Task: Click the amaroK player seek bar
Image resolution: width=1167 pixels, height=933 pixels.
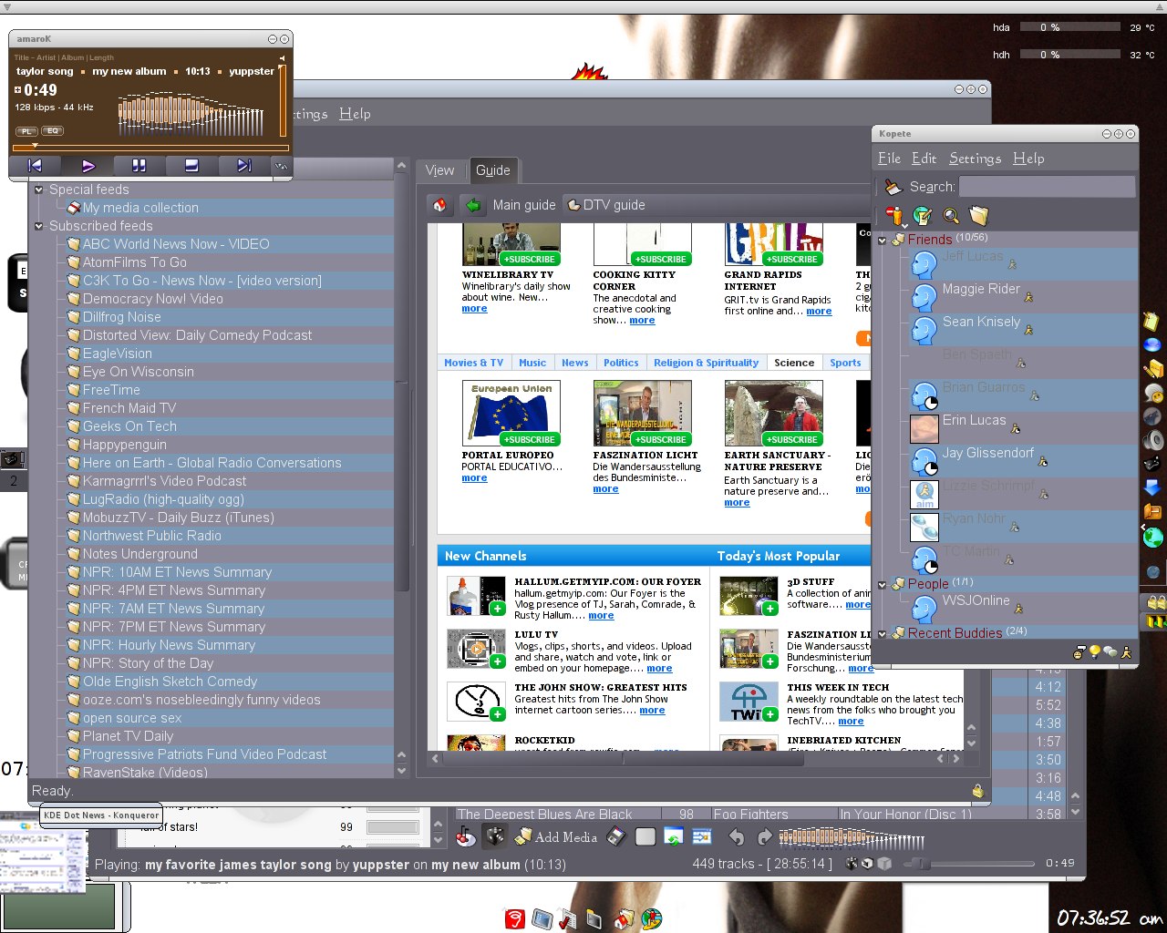Action: click(150, 147)
